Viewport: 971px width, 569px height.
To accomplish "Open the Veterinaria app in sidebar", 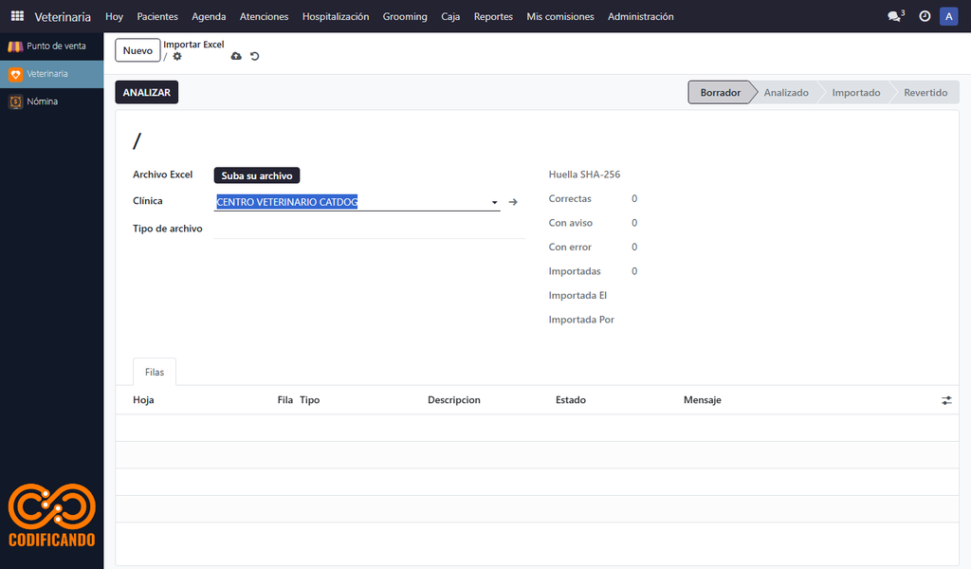I will pyautogui.click(x=52, y=74).
